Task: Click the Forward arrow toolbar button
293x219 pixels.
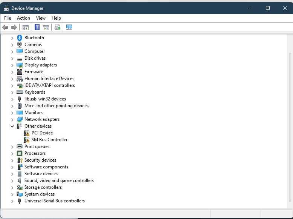Action: pos(14,27)
